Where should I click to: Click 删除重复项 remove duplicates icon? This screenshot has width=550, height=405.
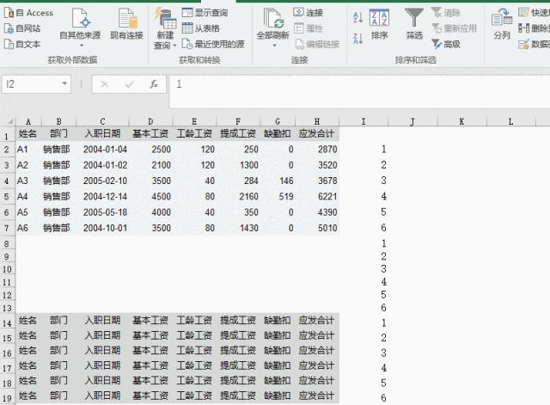[x=523, y=28]
